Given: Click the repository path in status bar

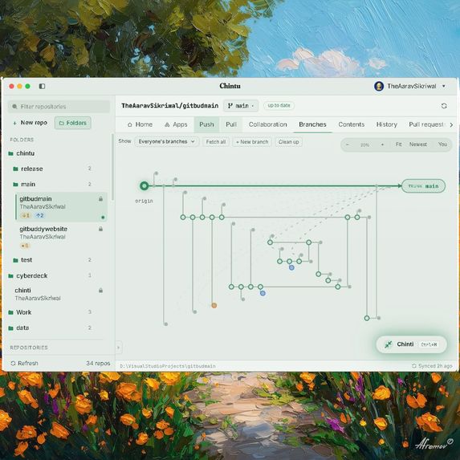Looking at the screenshot, I should click(x=168, y=366).
